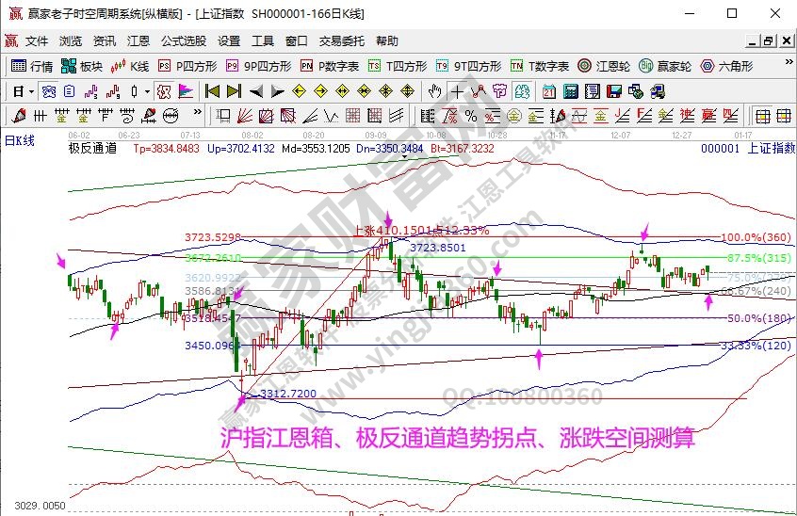
Task: Click the 100.0%(360) Gann level label
Action: (760, 236)
